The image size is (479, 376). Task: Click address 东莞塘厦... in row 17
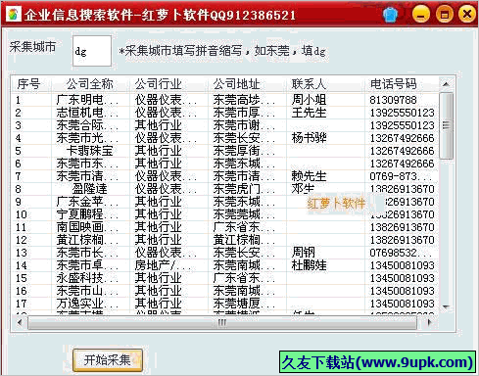point(244,304)
